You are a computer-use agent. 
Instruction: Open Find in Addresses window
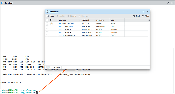pos(136,16)
